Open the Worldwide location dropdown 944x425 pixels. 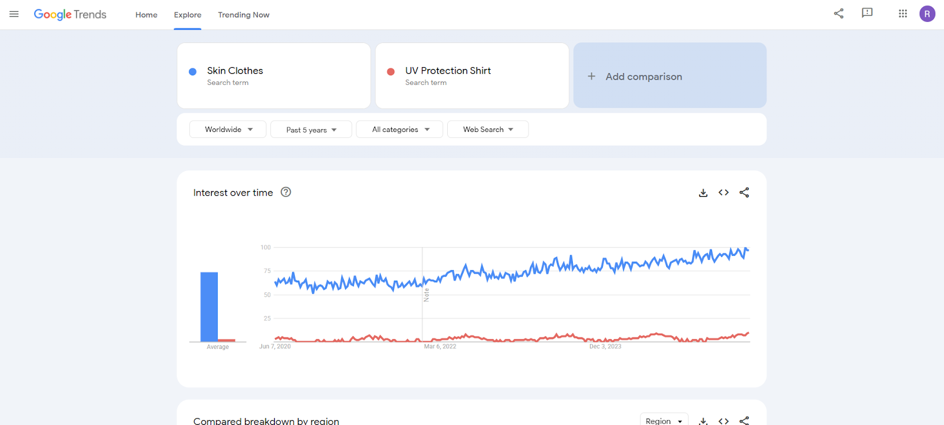(x=228, y=129)
